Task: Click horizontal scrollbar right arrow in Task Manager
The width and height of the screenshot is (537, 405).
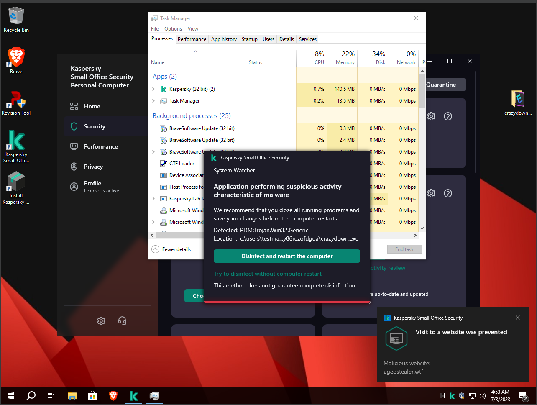Action: click(x=415, y=236)
